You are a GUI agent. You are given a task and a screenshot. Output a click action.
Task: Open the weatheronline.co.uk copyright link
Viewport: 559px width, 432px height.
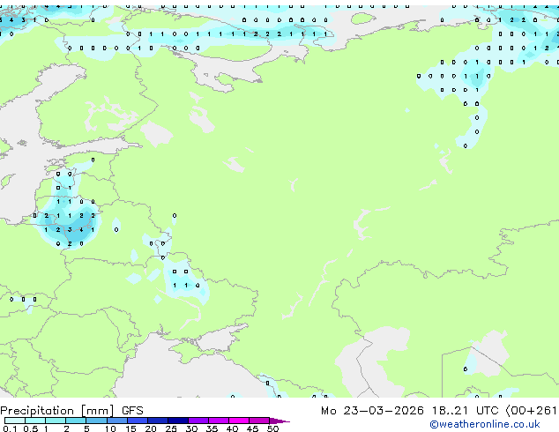point(485,424)
